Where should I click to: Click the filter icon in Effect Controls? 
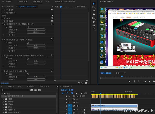[x=79, y=83]
